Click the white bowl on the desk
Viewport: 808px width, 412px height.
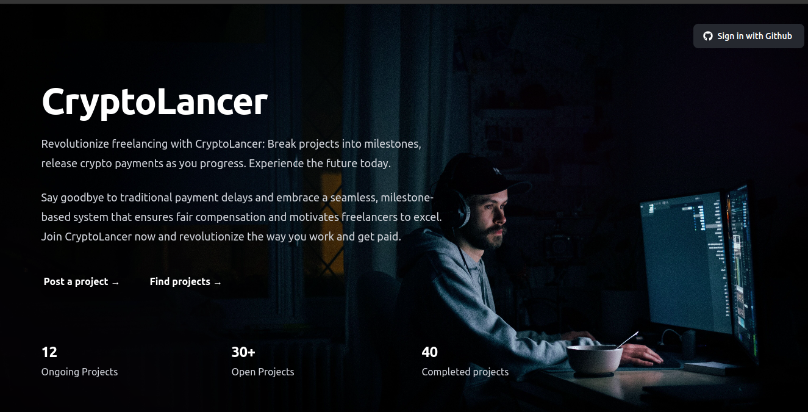(x=595, y=358)
